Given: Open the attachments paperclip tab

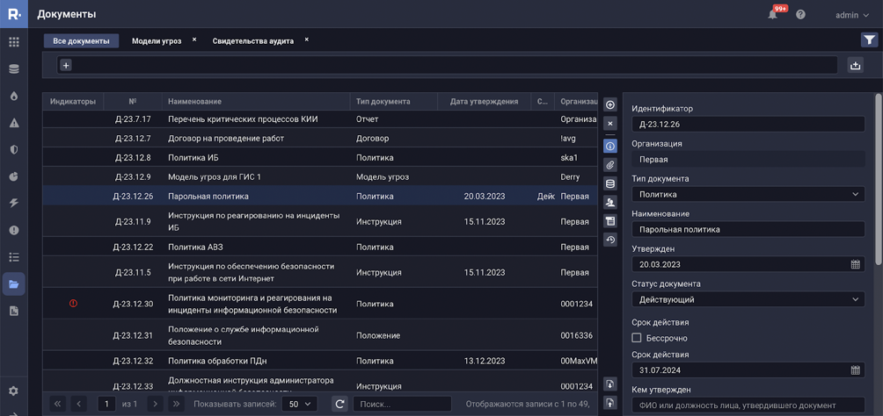Looking at the screenshot, I should click(x=610, y=165).
